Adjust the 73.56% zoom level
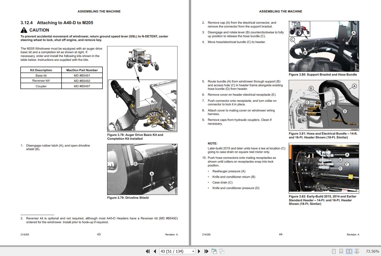Screen dimensions: 381x256 pos(373,251)
